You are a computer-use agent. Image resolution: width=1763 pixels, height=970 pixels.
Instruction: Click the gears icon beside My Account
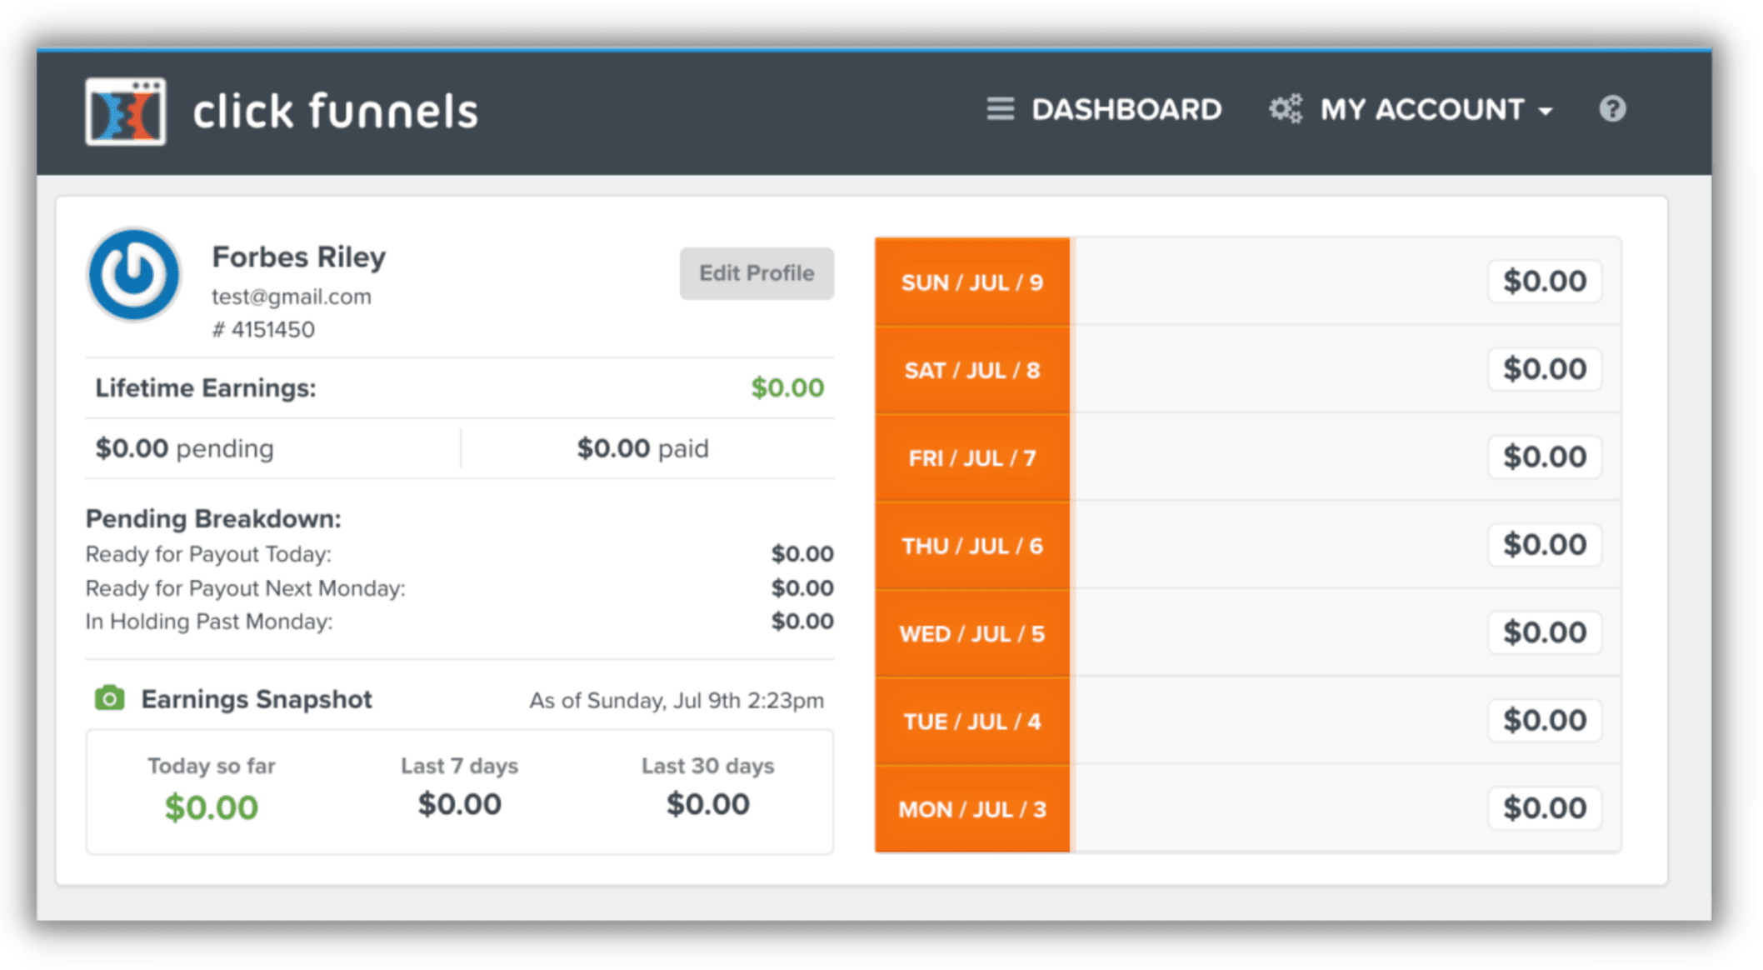1285,109
